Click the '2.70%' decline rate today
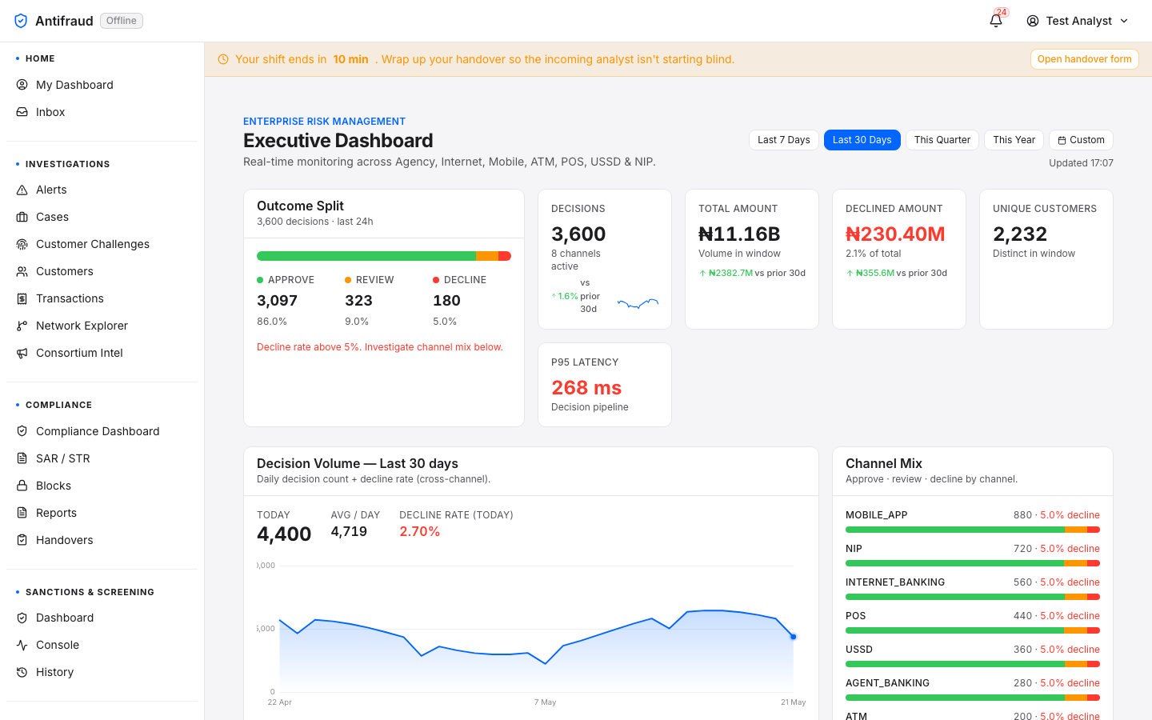Viewport: 1152px width, 720px height. (420, 531)
